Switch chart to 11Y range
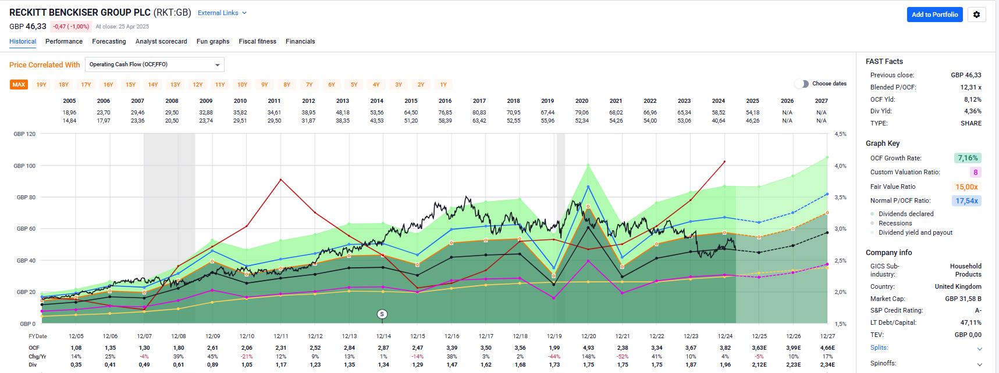 (x=220, y=85)
